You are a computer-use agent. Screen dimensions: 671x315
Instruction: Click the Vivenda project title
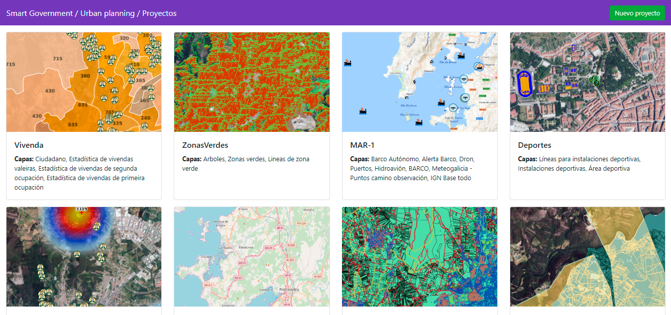[x=29, y=145]
